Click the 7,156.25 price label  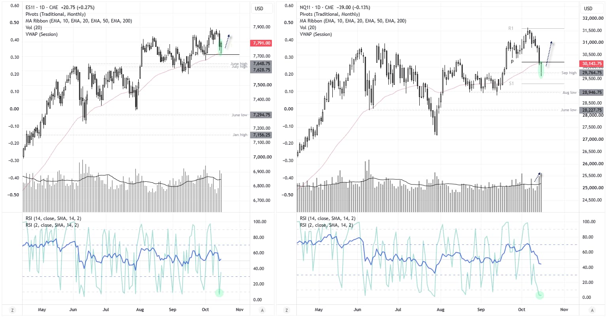(x=261, y=135)
